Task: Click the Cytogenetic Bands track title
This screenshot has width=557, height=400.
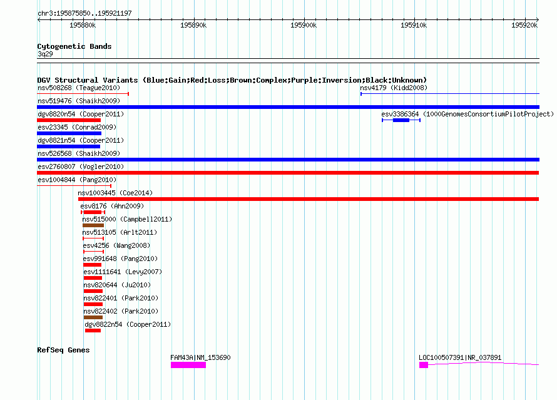Action: pyautogui.click(x=74, y=46)
